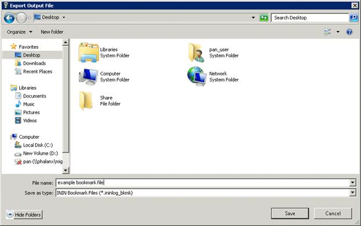
Task: Expand the address bar previous locations arrow
Action: tap(253, 17)
